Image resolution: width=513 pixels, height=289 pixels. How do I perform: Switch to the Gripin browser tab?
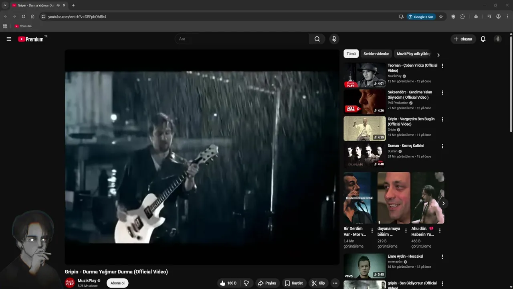pos(35,5)
